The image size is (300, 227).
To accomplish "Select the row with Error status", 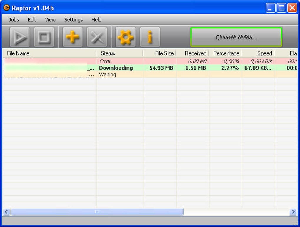I will 150,61.
